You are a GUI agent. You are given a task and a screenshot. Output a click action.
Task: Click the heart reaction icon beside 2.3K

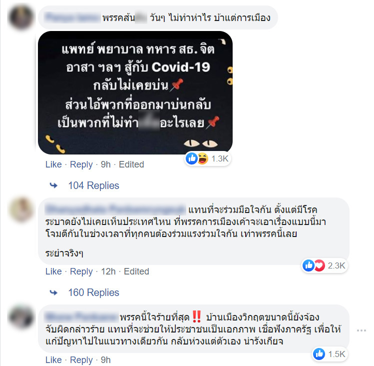click(x=320, y=265)
